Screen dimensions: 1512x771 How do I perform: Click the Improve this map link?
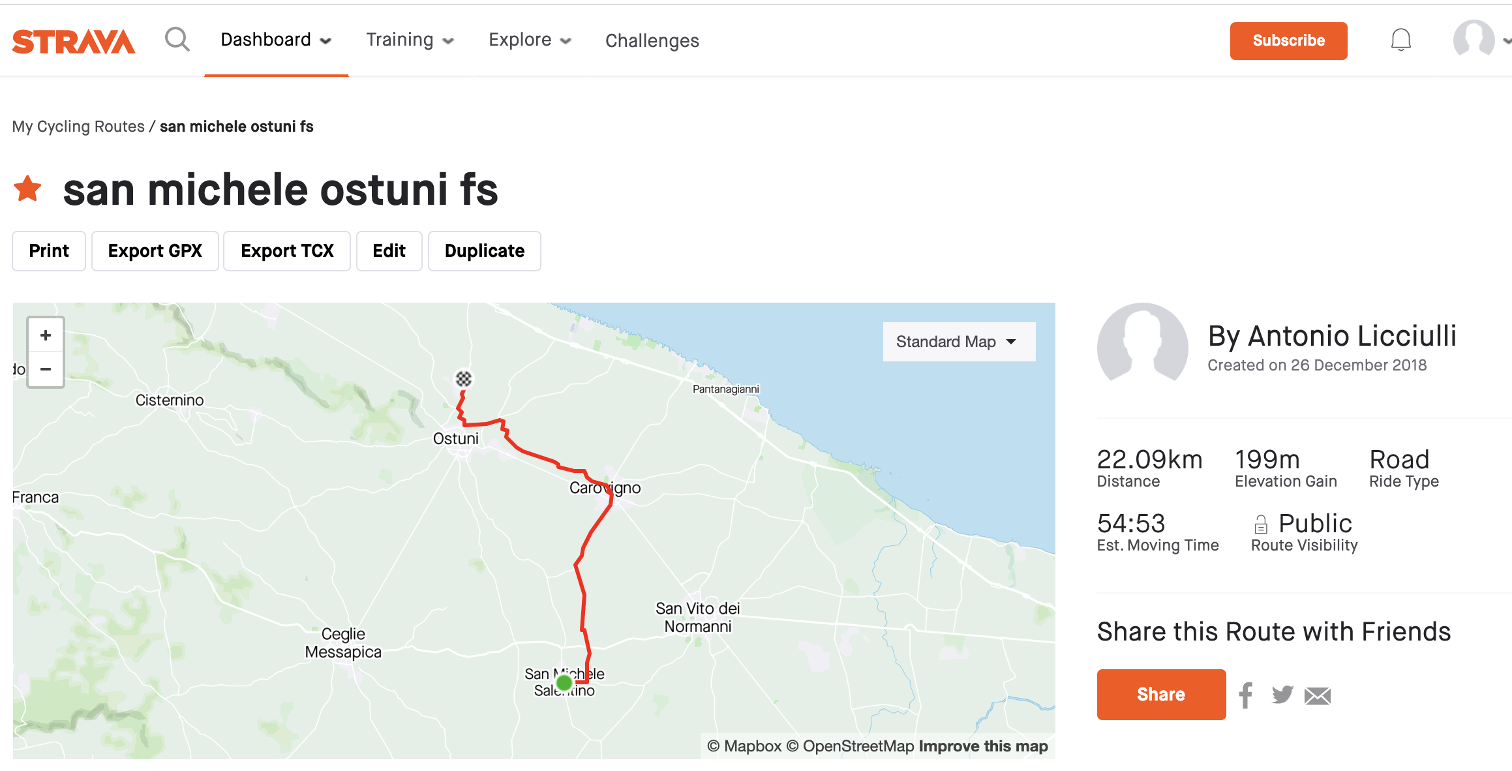(983, 746)
